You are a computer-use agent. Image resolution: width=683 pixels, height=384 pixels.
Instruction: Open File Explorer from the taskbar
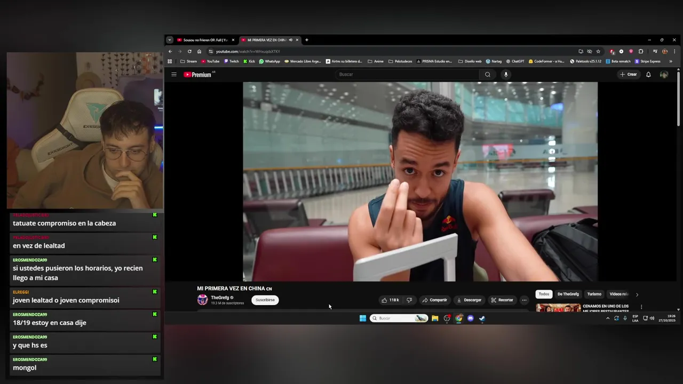[x=435, y=318]
